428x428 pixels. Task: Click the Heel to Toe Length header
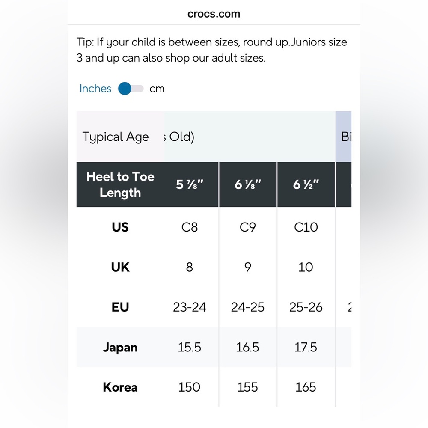(x=120, y=184)
